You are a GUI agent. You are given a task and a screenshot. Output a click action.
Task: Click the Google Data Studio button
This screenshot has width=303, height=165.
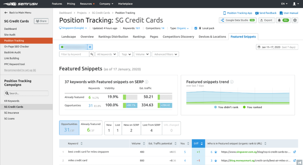238,20
